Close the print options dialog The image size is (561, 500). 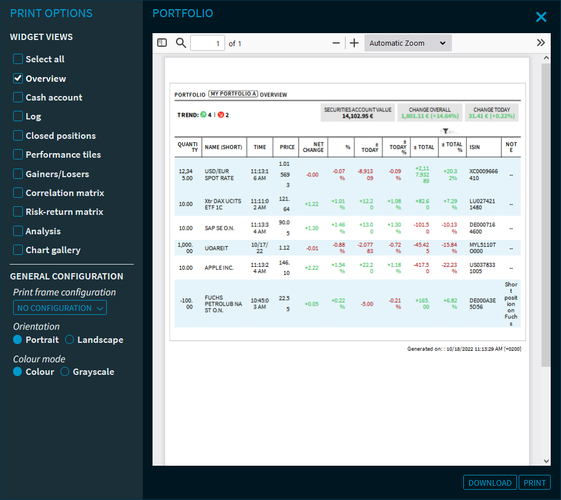[541, 17]
